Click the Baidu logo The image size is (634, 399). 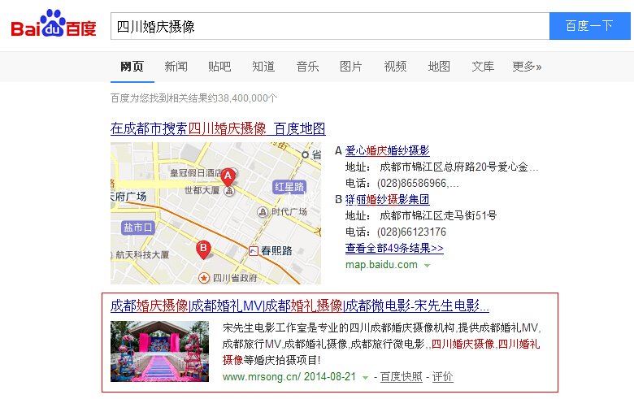click(53, 26)
